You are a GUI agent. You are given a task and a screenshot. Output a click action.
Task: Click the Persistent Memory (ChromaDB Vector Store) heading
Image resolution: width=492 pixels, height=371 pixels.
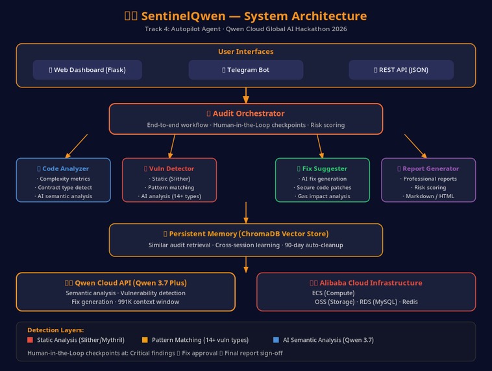(x=246, y=234)
